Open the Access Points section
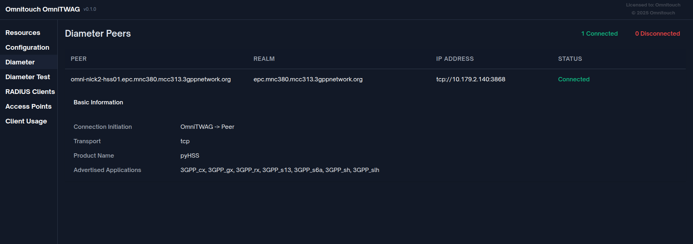The height and width of the screenshot is (244, 693). (x=28, y=106)
